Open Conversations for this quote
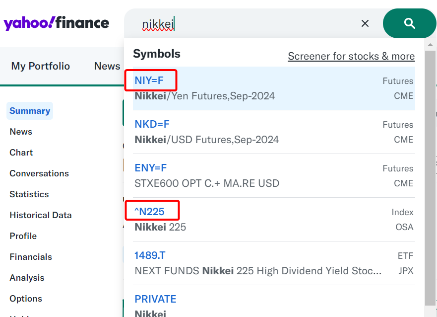 click(x=39, y=173)
